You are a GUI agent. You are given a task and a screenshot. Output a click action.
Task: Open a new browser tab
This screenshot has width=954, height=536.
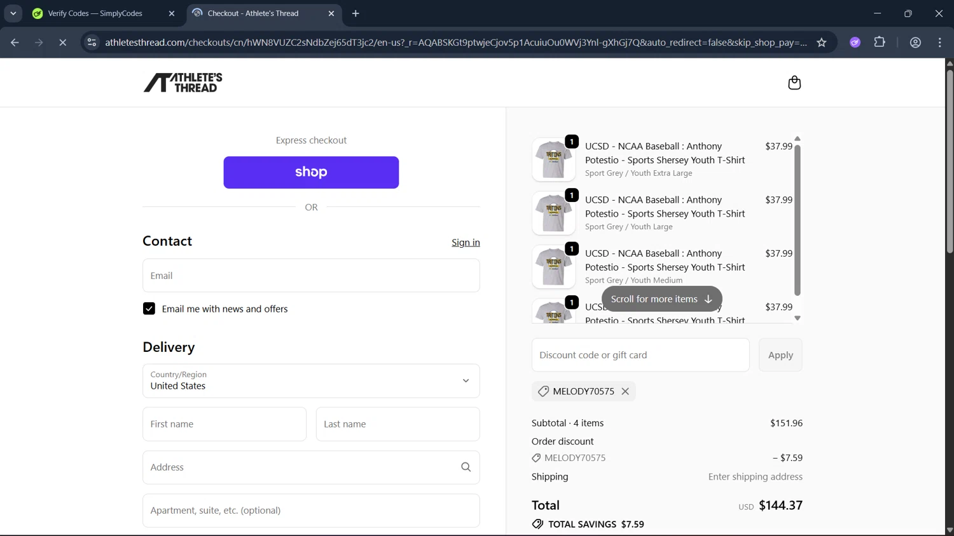(x=356, y=13)
